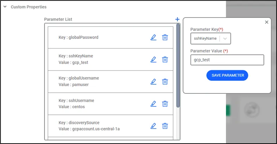Screen dimensions: 277x144
Task: Select the sshKeyName combo box field
Action: (210, 38)
